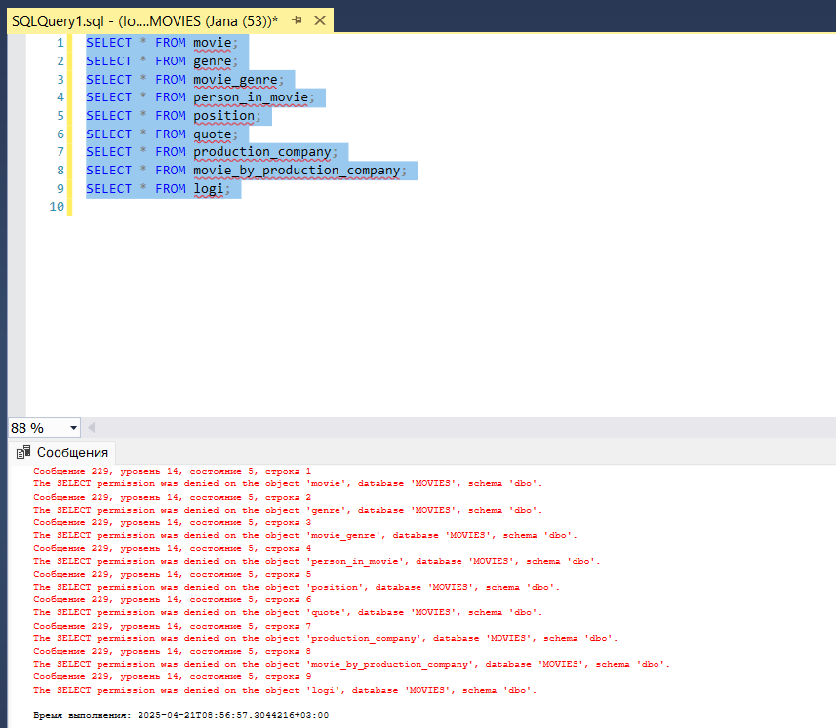Screen dimensions: 836x728
Task: Click movie_genre in the query on line 3
Action: (x=235, y=80)
